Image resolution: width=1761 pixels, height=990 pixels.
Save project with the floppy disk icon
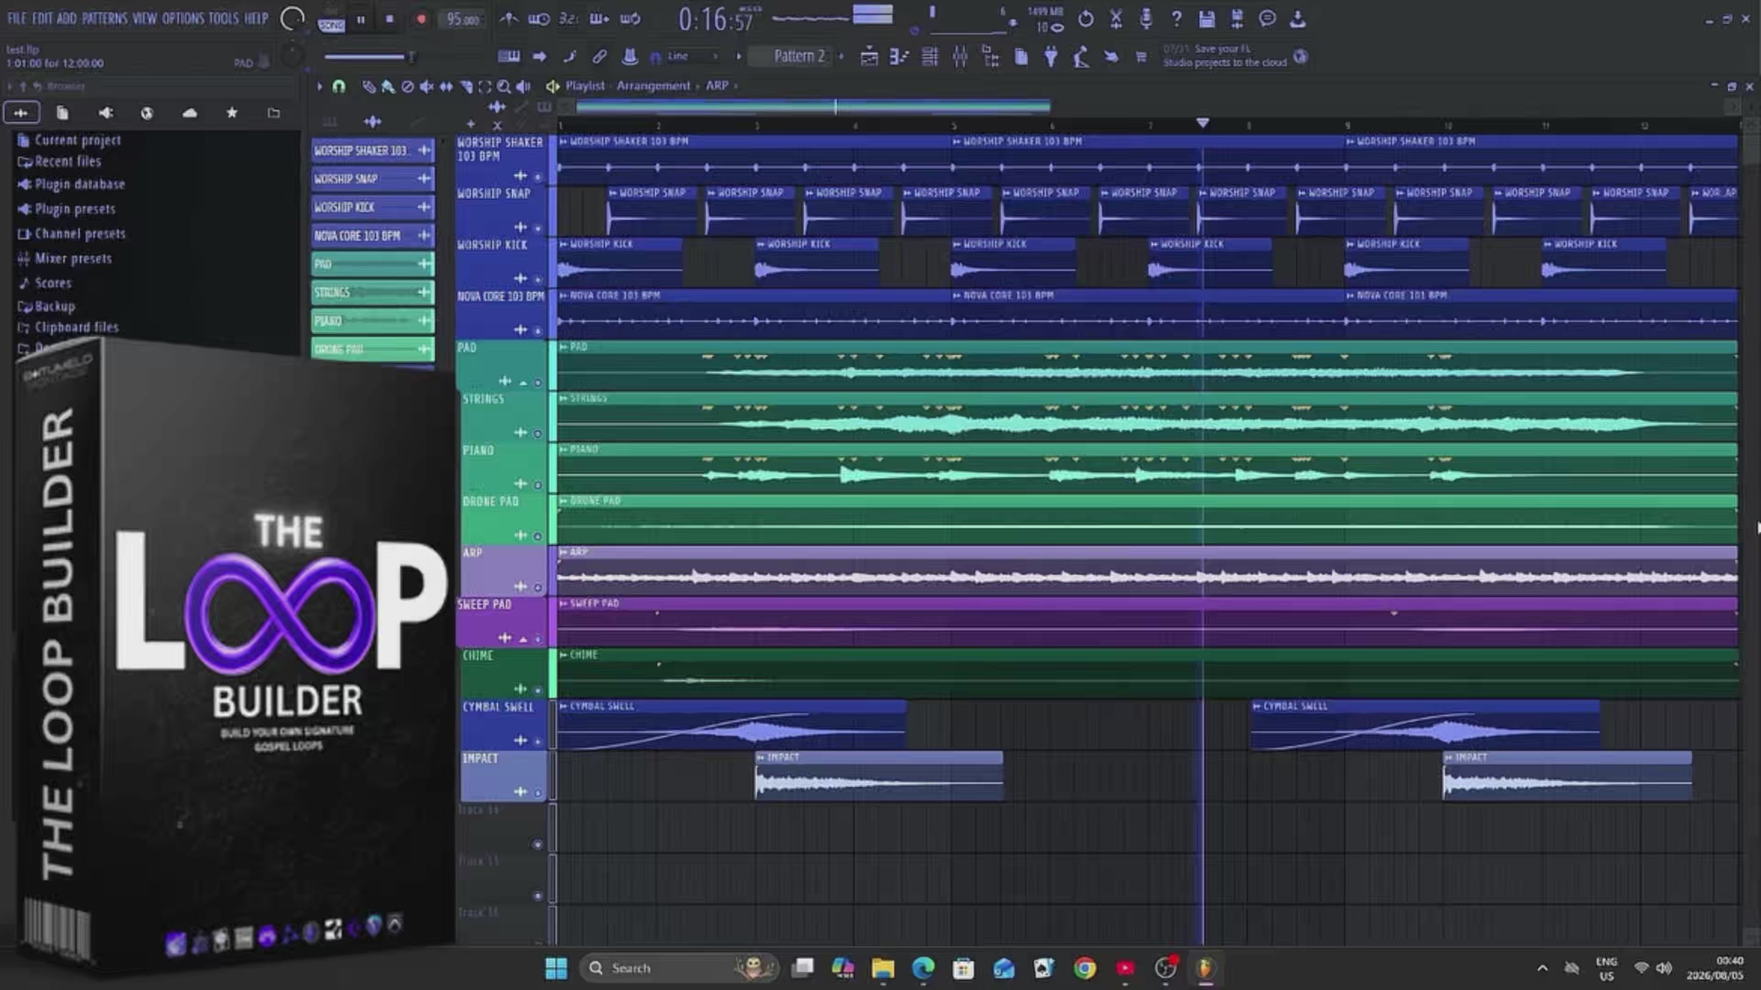tap(1207, 19)
